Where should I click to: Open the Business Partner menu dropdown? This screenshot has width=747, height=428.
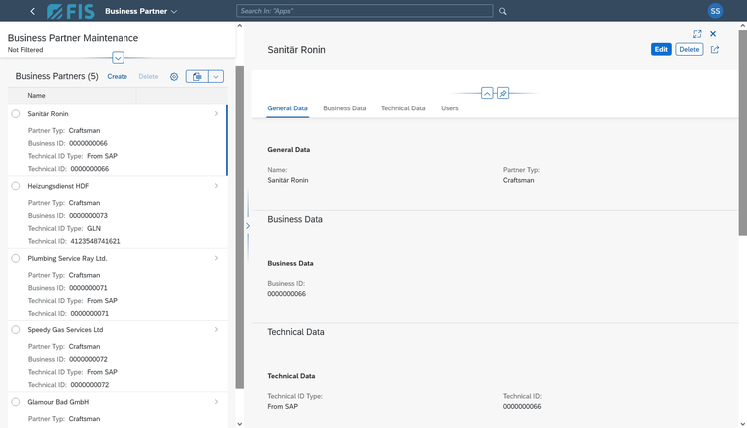[141, 11]
